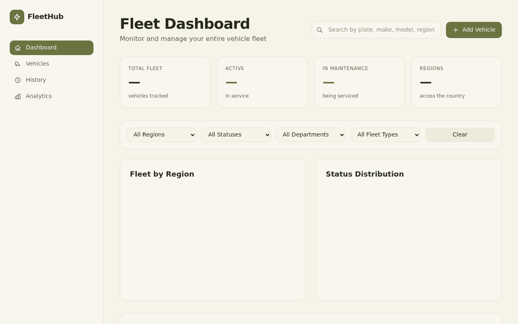Click the Status Distribution heading
Viewport: 518px width, 324px height.
click(365, 174)
